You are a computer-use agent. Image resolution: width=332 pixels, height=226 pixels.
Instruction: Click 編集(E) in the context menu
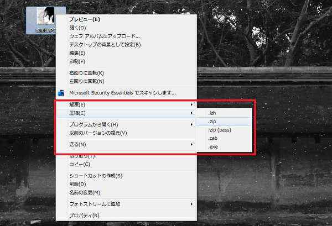(x=77, y=52)
